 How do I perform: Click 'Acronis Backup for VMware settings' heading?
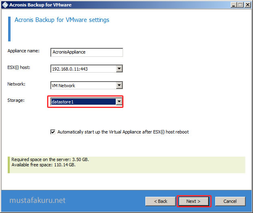[x=62, y=20]
